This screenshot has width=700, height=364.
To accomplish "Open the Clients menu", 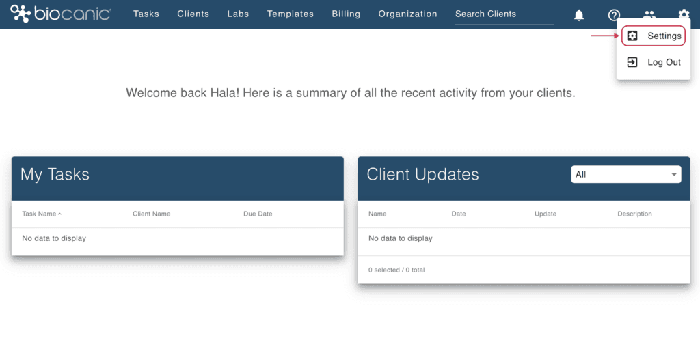I will click(x=193, y=14).
